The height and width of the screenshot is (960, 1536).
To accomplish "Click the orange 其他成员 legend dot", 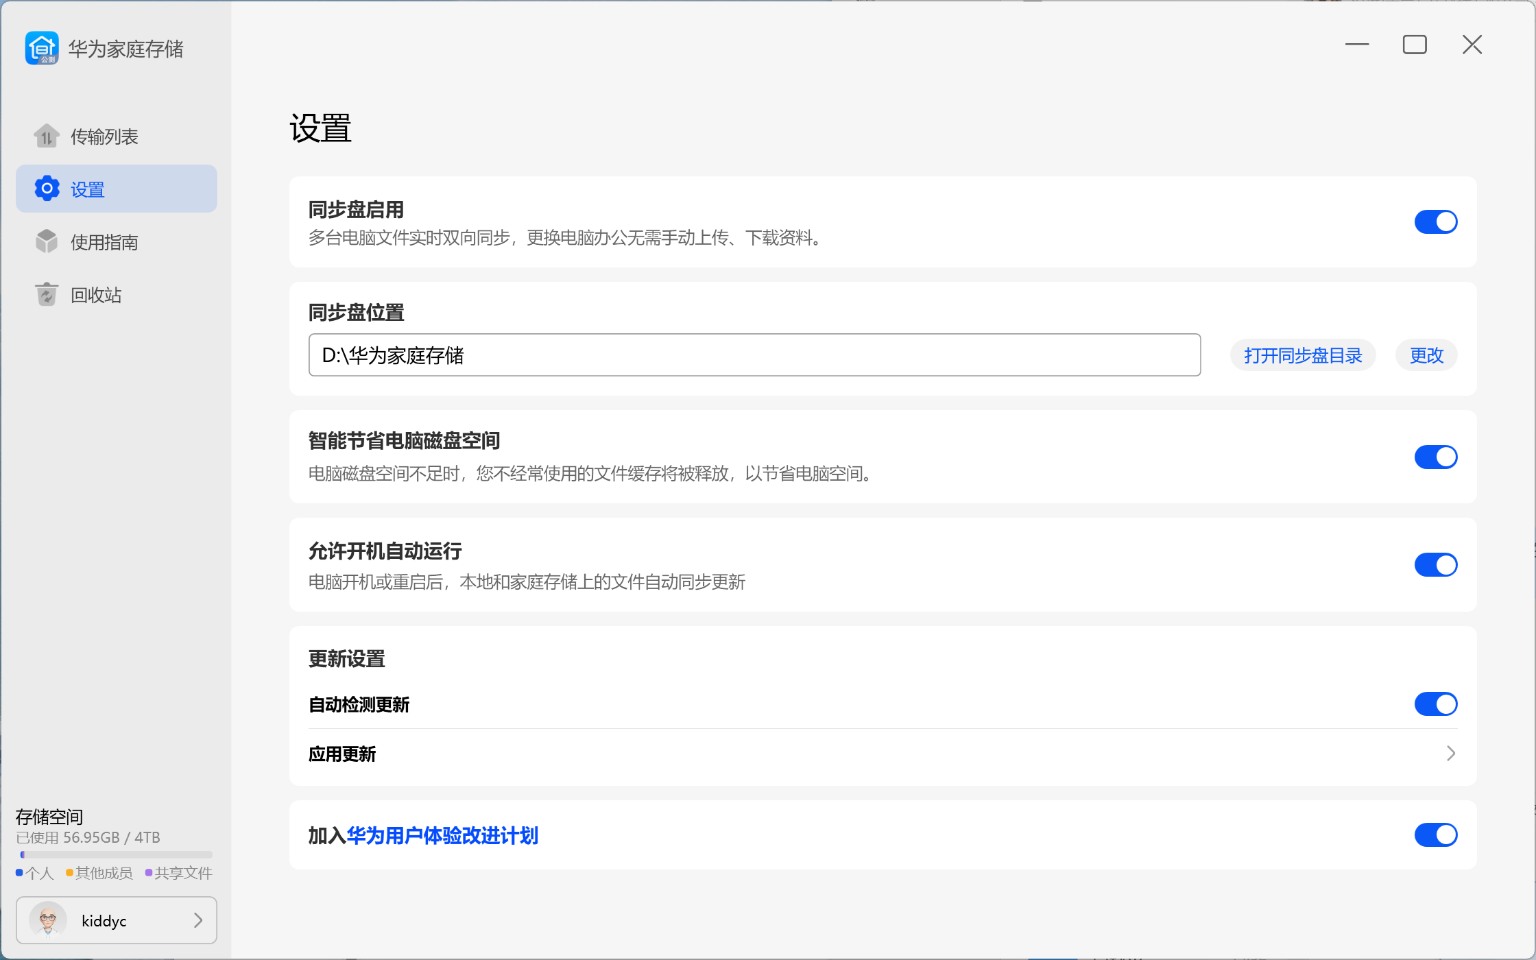I will tap(69, 872).
